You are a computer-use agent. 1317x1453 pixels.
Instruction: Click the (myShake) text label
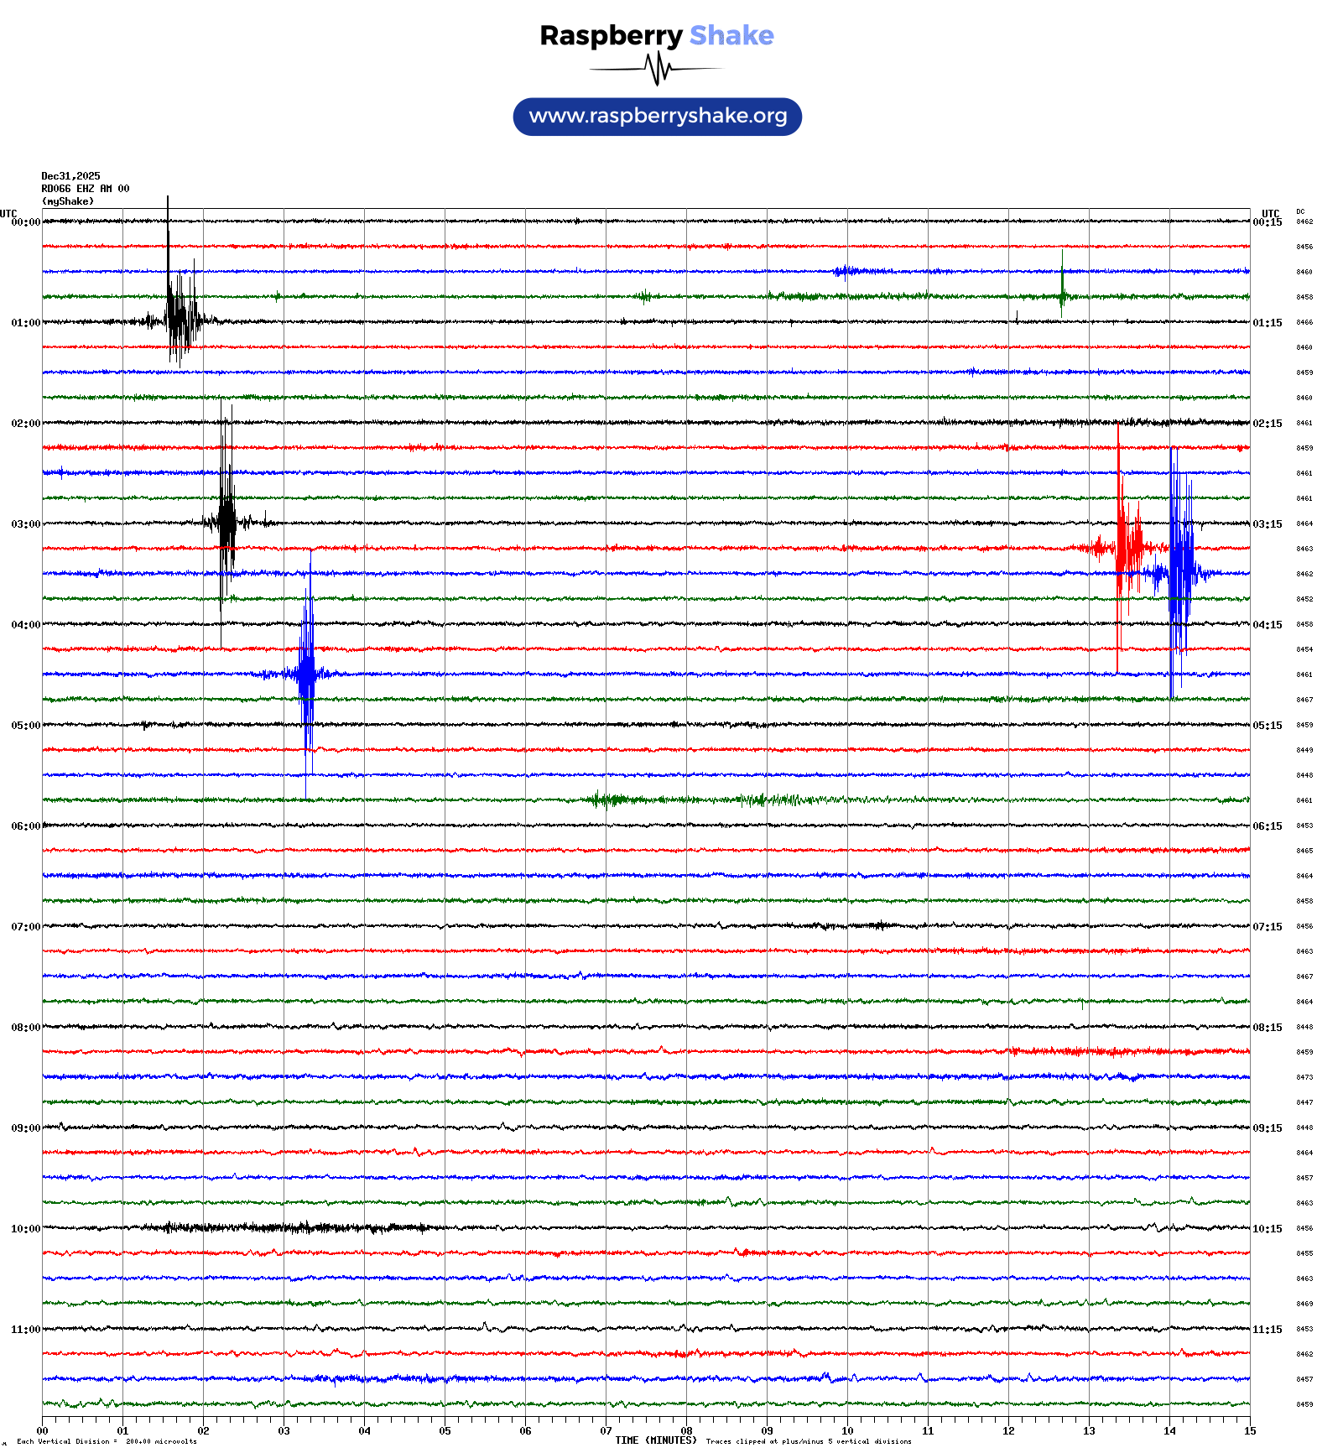coord(68,201)
